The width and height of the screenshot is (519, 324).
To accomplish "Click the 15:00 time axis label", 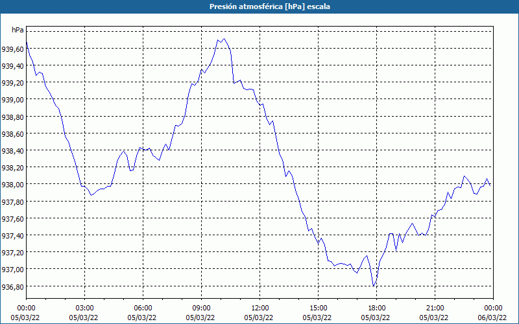I will tap(318, 308).
